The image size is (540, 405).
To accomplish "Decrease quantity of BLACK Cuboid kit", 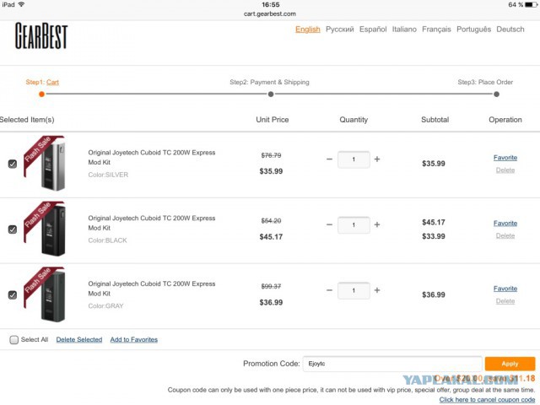I will (x=329, y=225).
